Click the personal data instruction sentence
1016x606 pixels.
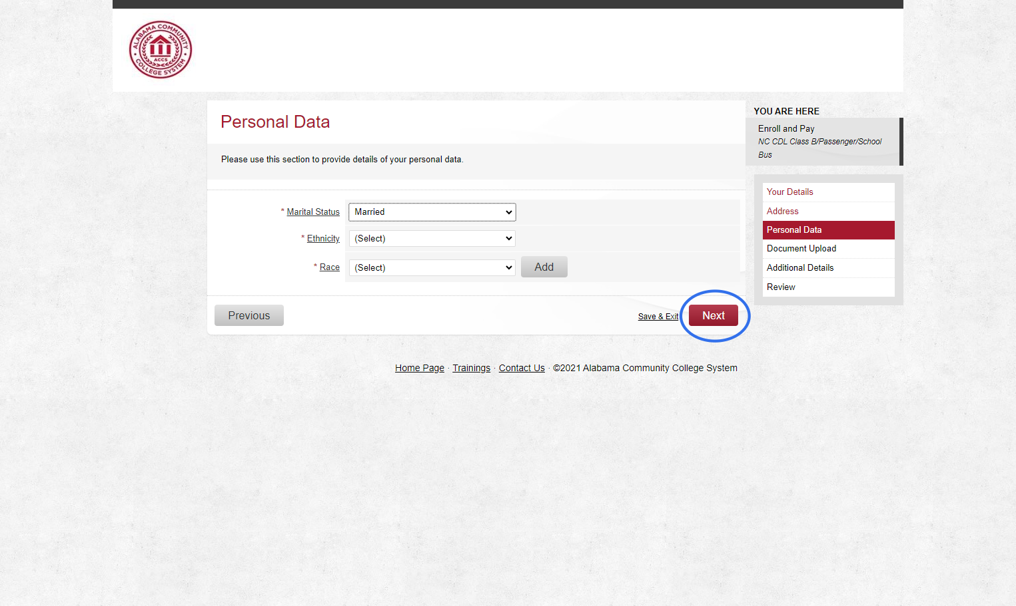tap(342, 160)
